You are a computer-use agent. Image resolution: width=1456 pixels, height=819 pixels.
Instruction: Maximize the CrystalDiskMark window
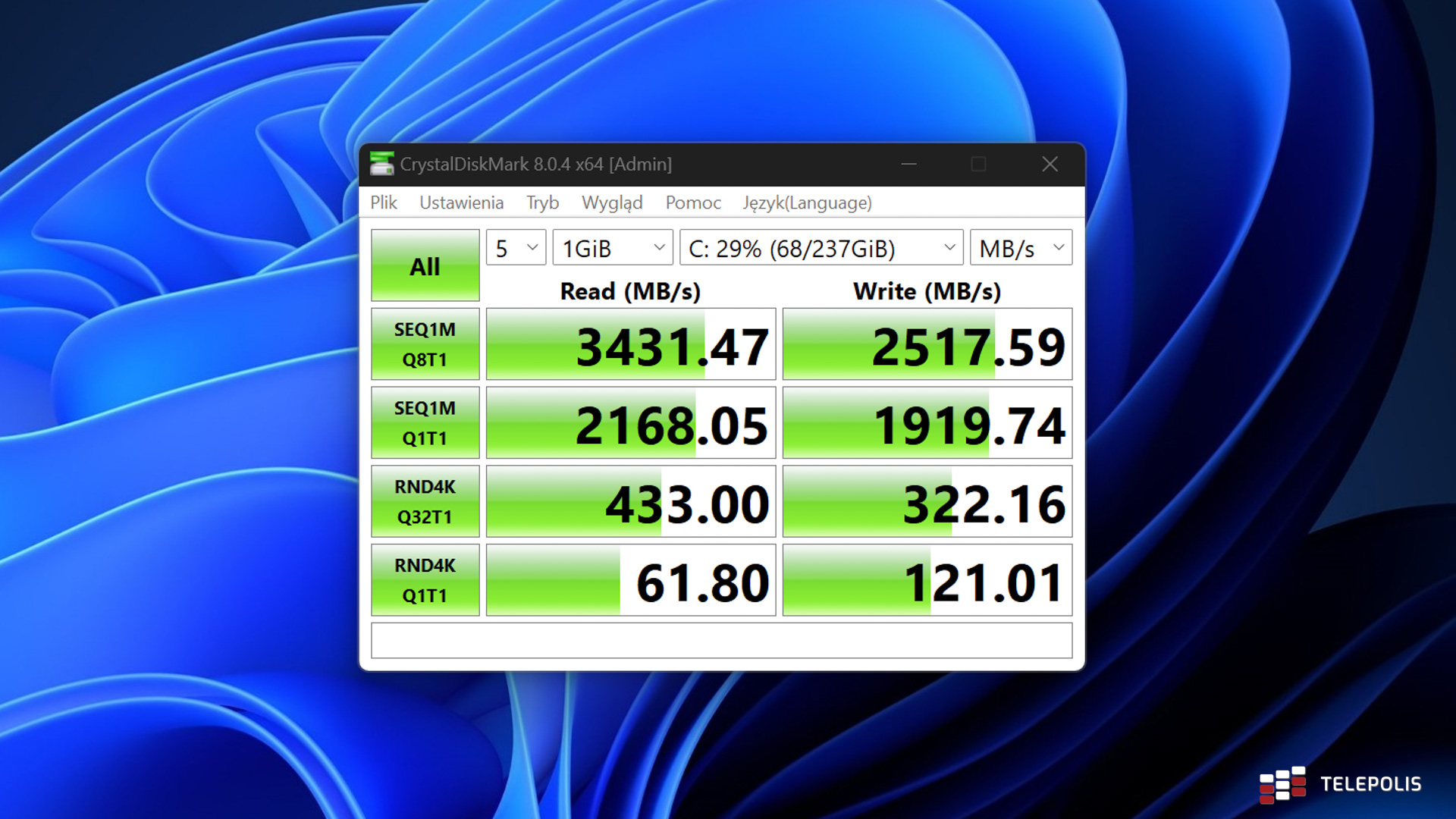tap(978, 164)
